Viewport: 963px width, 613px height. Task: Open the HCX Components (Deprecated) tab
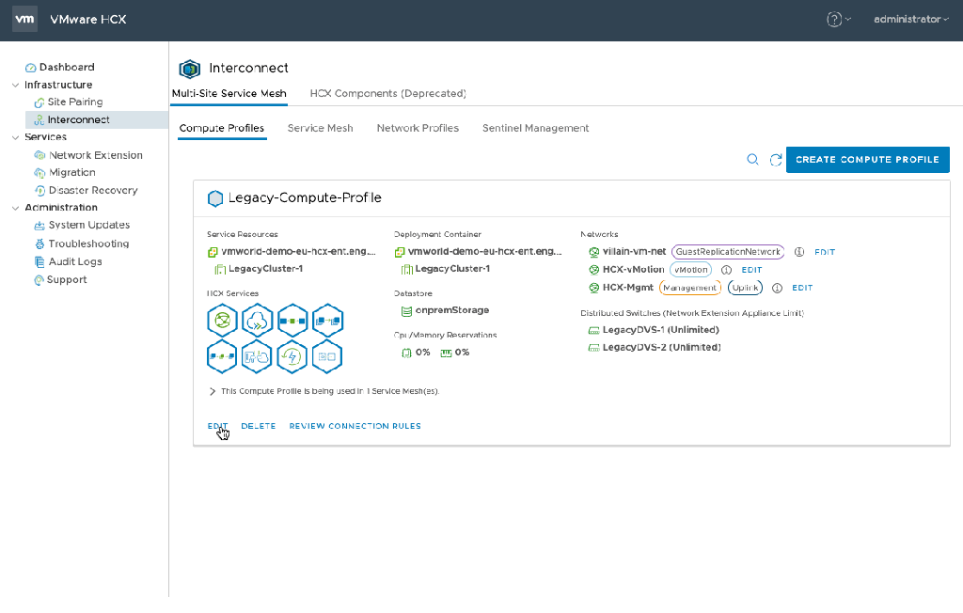click(x=387, y=93)
